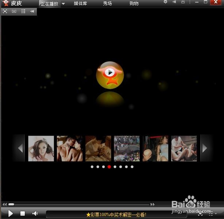Viewport: 224px width, 219px height.
Task: Open the second thumbnail of embracing couple
Action: (70, 148)
